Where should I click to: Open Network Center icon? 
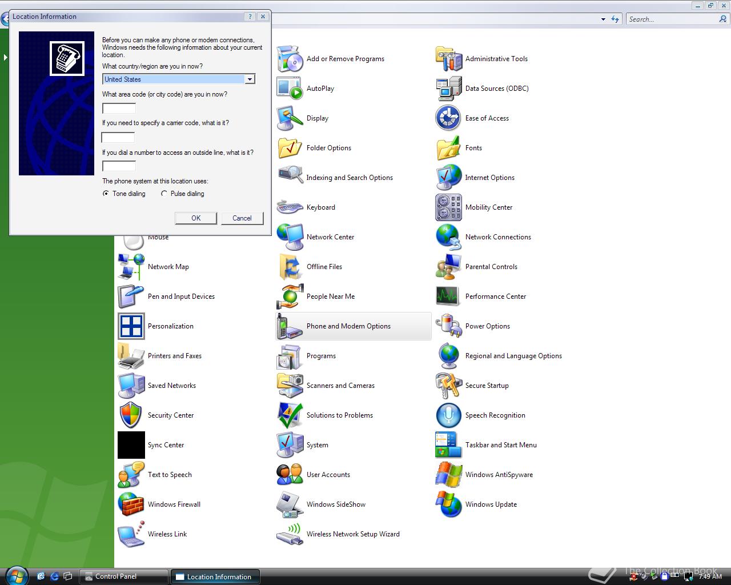[290, 237]
